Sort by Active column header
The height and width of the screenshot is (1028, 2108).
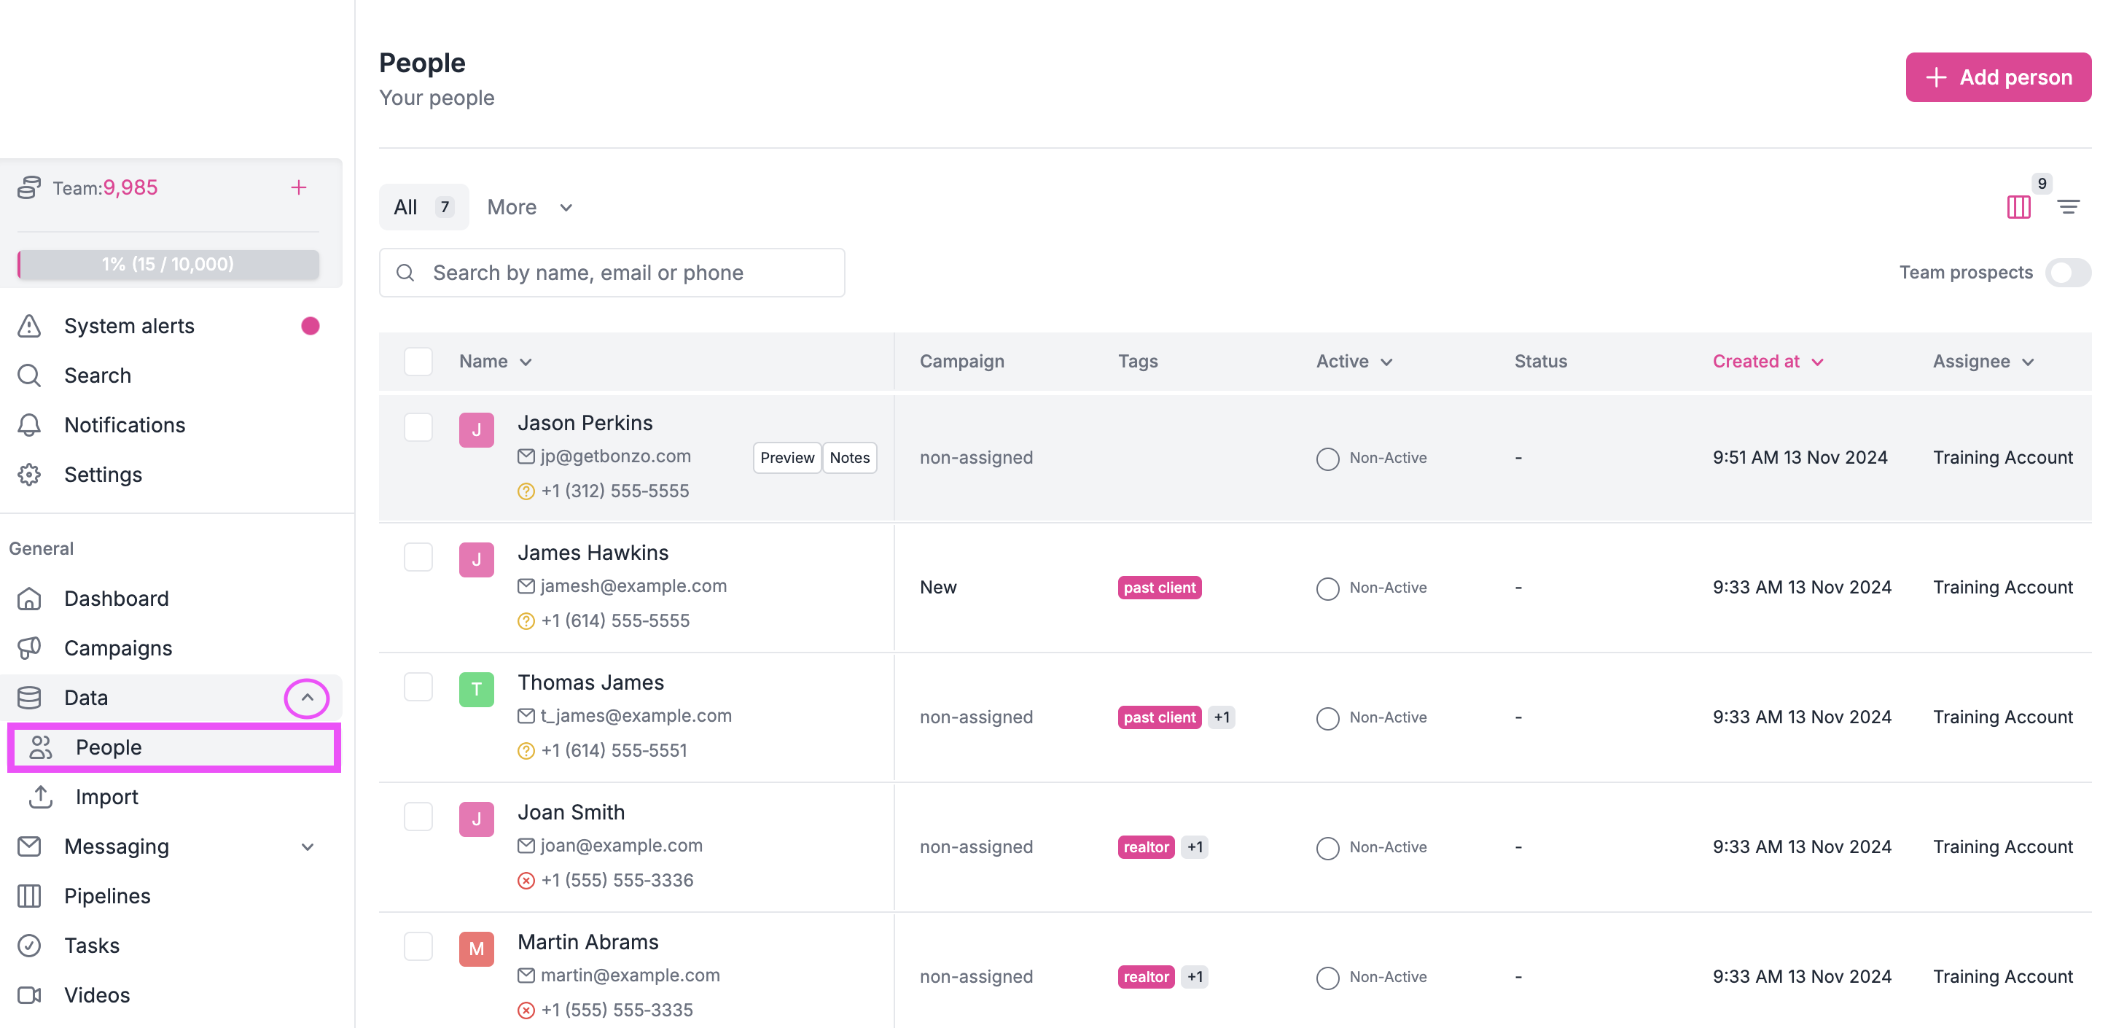(1354, 362)
